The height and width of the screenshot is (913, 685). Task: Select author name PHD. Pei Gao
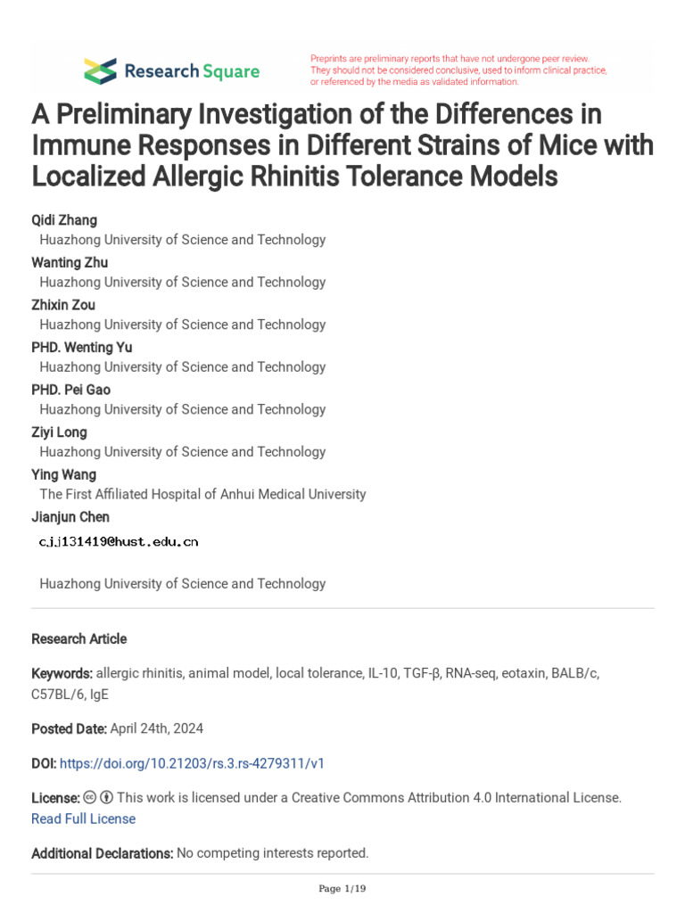click(x=71, y=391)
